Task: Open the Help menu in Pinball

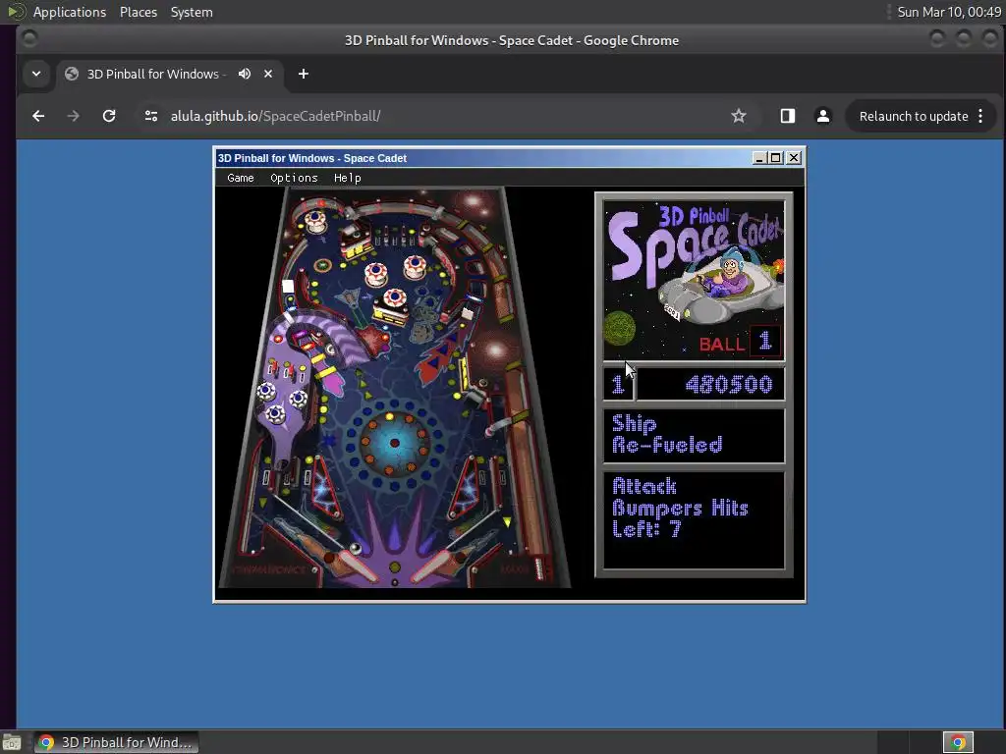Action: click(347, 179)
